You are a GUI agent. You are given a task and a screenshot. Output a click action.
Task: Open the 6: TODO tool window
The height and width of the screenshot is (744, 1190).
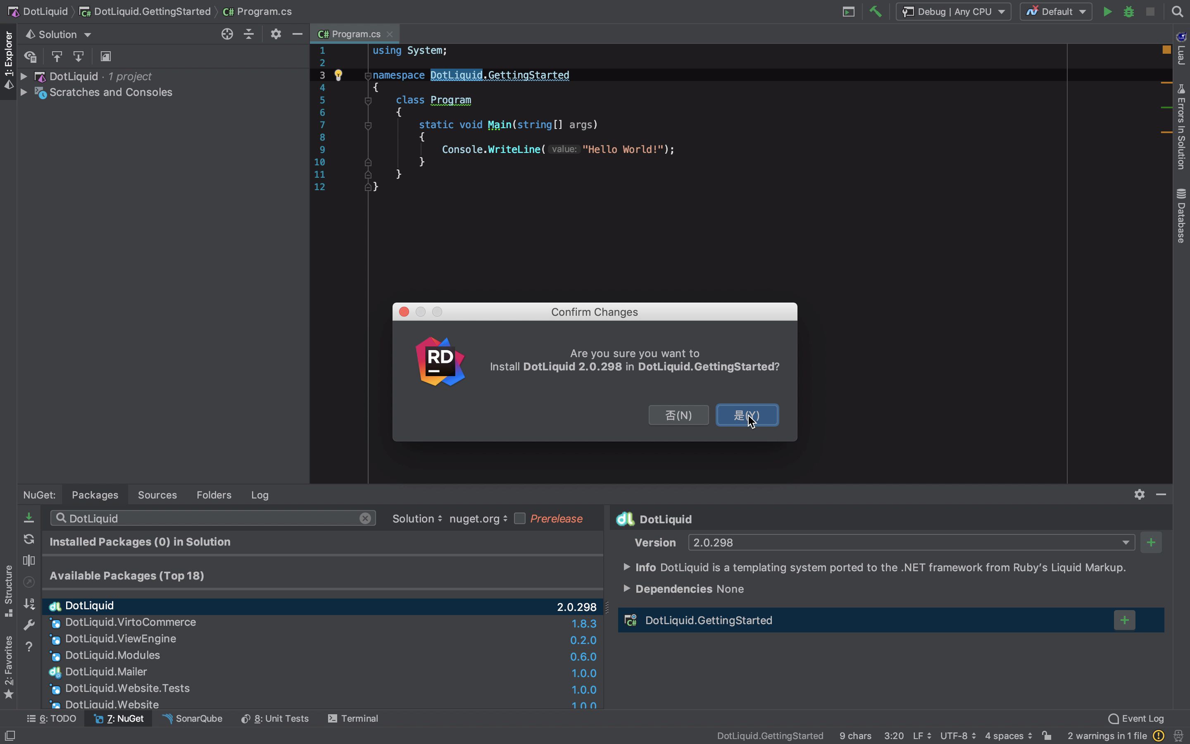[x=52, y=718]
